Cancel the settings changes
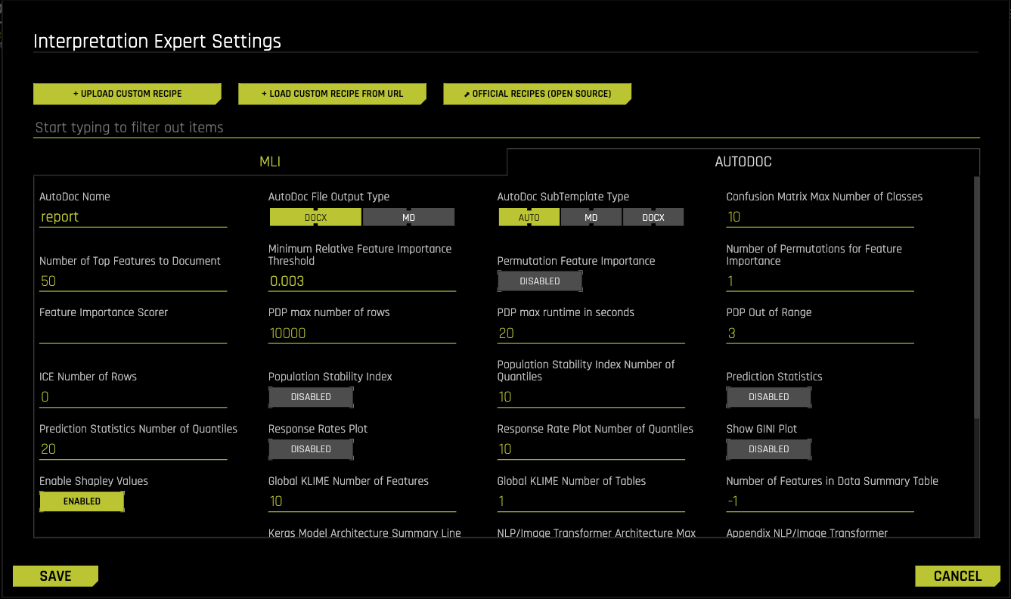 pos(957,576)
